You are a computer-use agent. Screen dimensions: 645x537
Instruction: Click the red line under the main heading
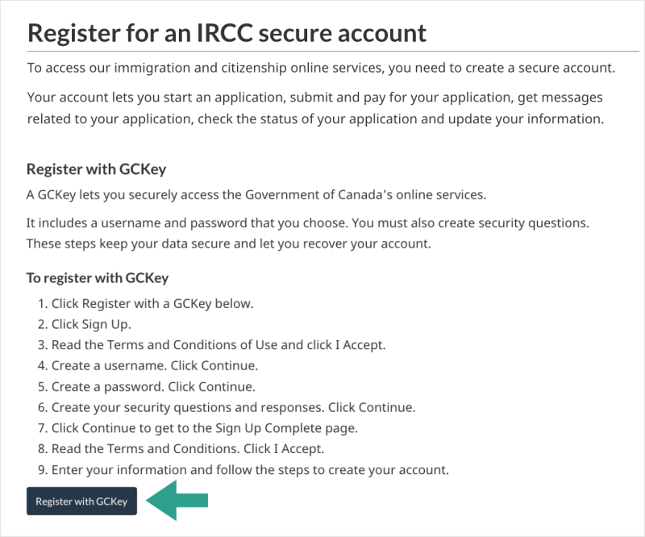point(333,52)
